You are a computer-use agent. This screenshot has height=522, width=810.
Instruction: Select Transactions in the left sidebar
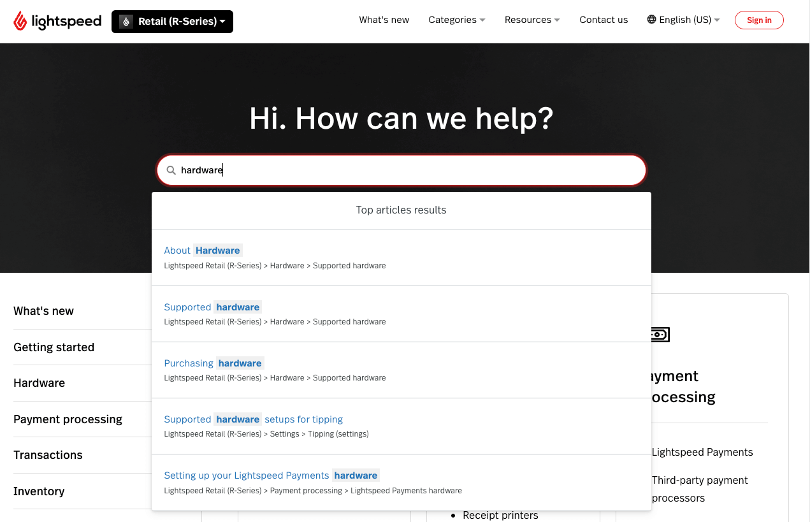point(48,455)
